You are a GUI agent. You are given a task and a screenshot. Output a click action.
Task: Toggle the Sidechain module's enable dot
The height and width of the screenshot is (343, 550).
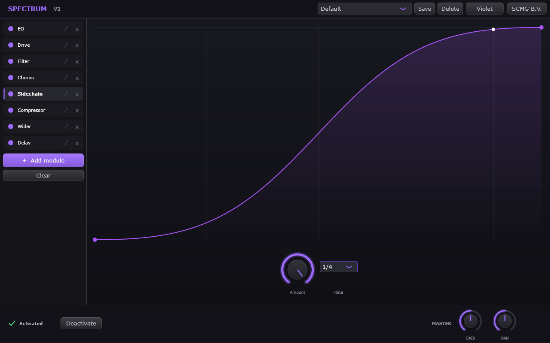tap(11, 94)
